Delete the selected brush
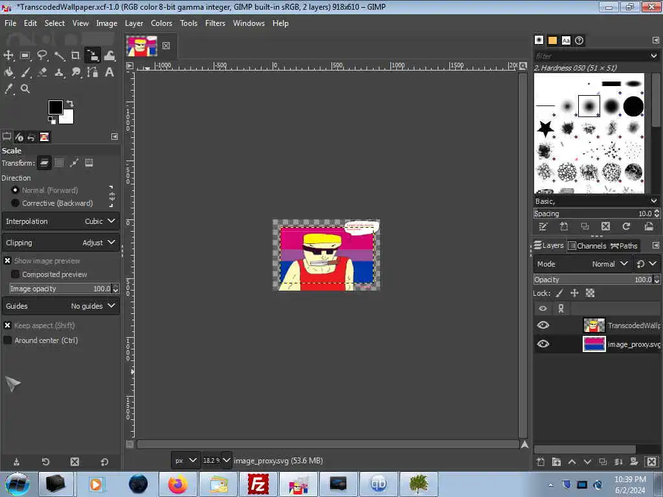 click(x=605, y=226)
